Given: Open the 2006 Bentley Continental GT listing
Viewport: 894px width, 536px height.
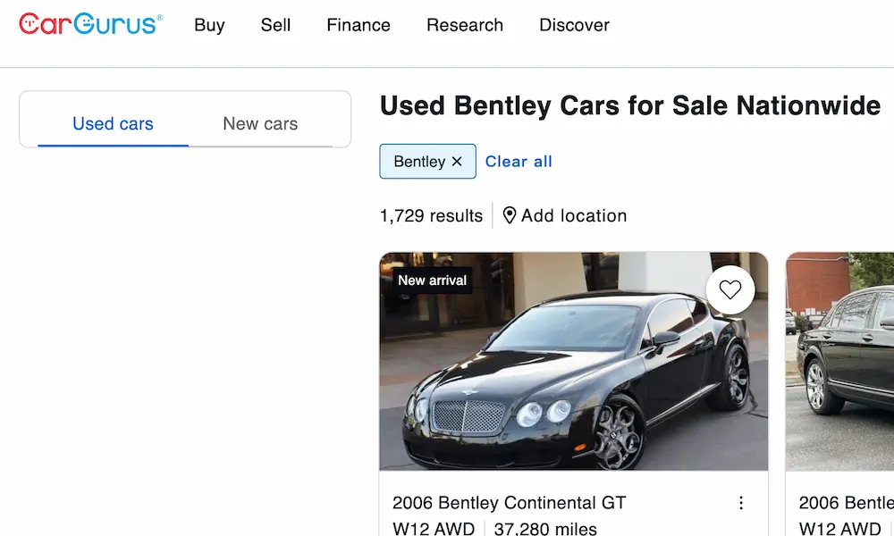Looking at the screenshot, I should pyautogui.click(x=510, y=503).
